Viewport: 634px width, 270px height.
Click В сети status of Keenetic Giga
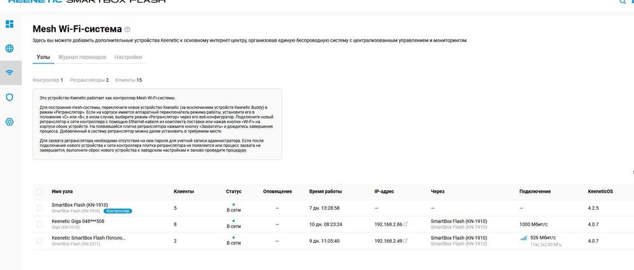pyautogui.click(x=234, y=227)
